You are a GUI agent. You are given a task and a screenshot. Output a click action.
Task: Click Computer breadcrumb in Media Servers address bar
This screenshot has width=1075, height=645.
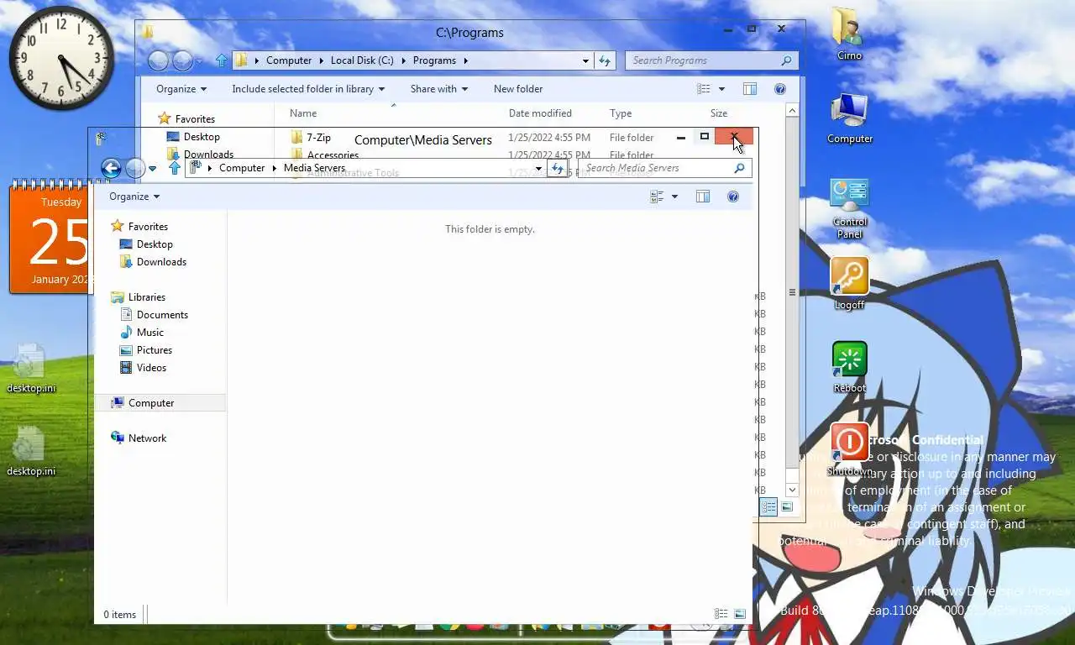tap(242, 168)
